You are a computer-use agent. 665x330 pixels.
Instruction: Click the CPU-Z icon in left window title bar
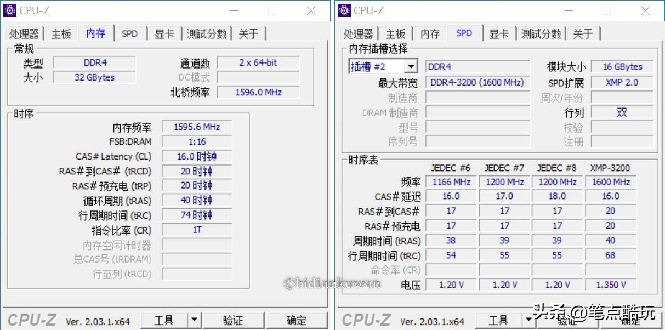point(11,10)
